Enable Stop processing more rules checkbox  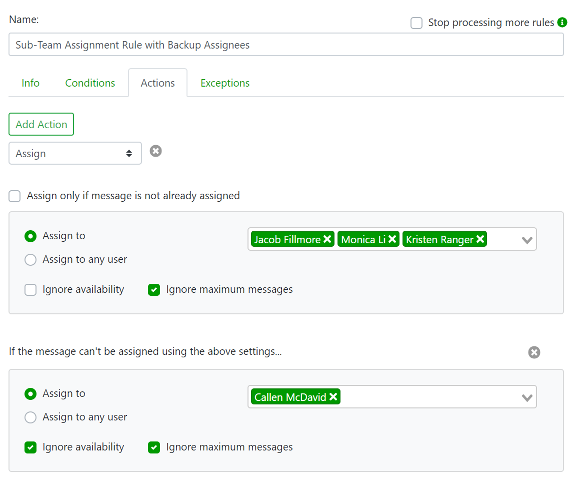(x=416, y=23)
